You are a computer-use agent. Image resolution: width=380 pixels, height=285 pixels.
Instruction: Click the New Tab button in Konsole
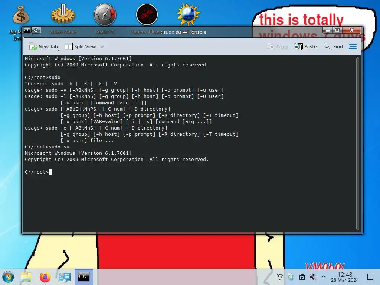[x=43, y=46]
